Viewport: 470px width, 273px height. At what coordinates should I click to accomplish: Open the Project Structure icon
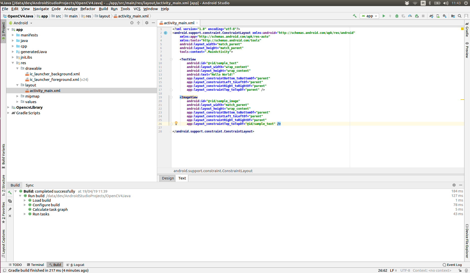(453, 16)
